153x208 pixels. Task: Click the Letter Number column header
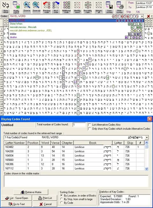point(15,143)
